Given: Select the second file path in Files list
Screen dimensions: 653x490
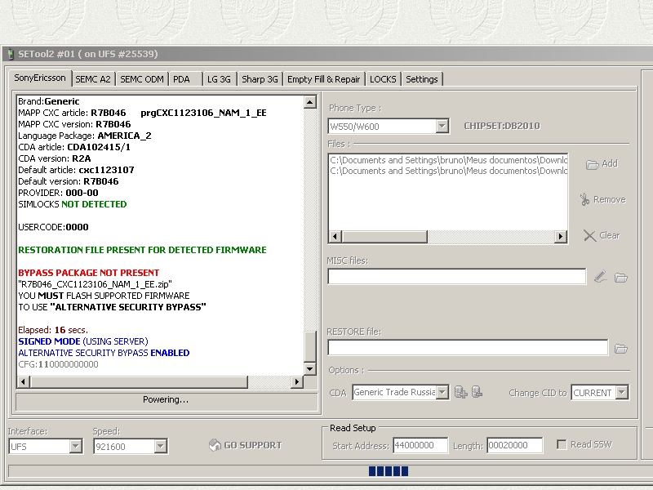Looking at the screenshot, I should (x=448, y=171).
